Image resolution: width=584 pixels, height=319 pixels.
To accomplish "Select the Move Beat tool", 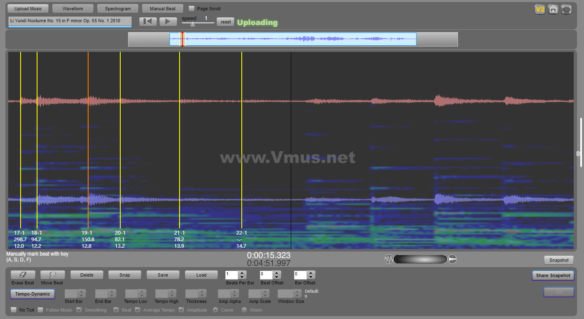I will 52,275.
